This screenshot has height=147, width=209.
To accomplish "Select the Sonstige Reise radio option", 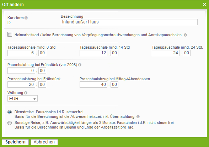I will point(10,123).
